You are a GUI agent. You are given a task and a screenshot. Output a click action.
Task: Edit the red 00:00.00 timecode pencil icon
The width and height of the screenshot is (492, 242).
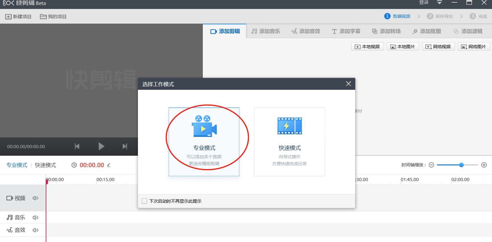[109, 165]
